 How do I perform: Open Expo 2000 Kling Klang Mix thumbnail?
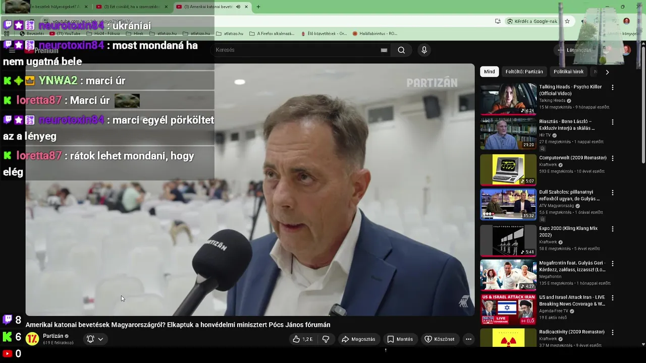click(508, 240)
